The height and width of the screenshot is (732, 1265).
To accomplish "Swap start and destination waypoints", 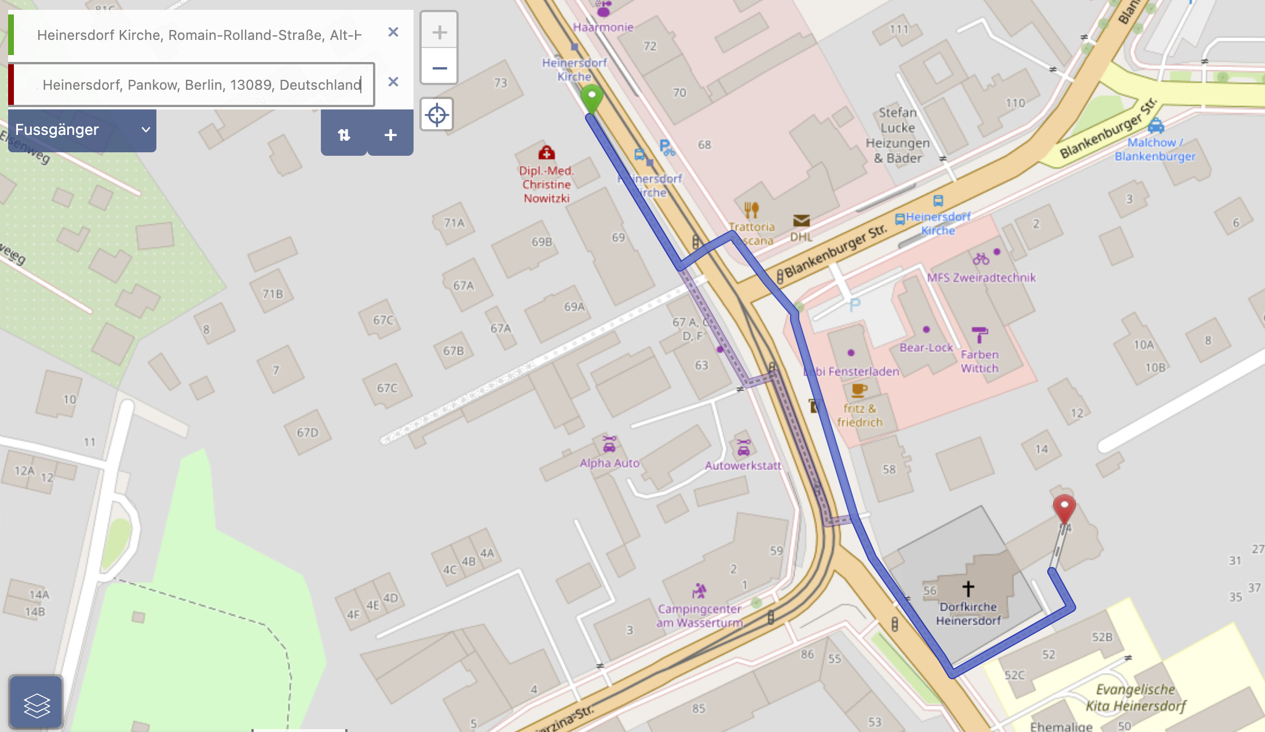I will (344, 134).
